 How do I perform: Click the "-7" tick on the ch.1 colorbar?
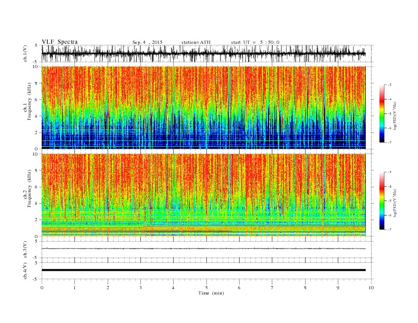tap(389, 142)
